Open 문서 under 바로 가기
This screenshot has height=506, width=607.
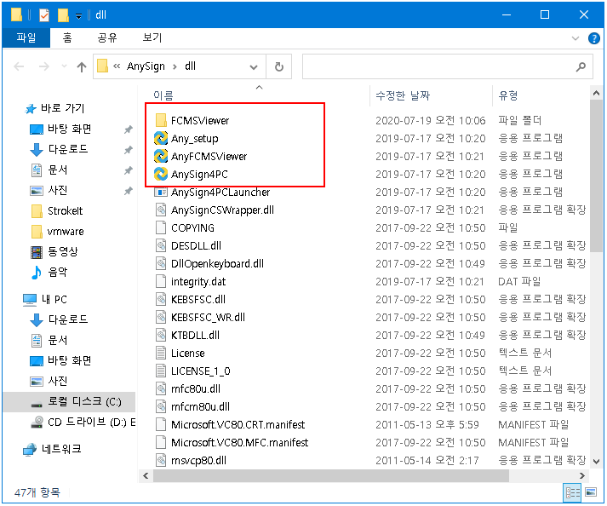[x=58, y=170]
